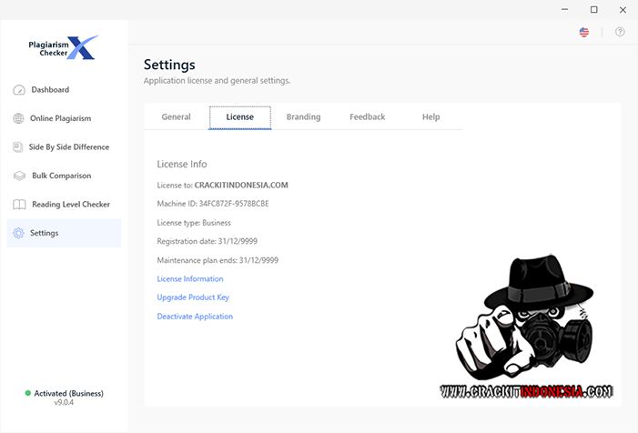Select the License tab
638x433 pixels.
[x=240, y=117]
